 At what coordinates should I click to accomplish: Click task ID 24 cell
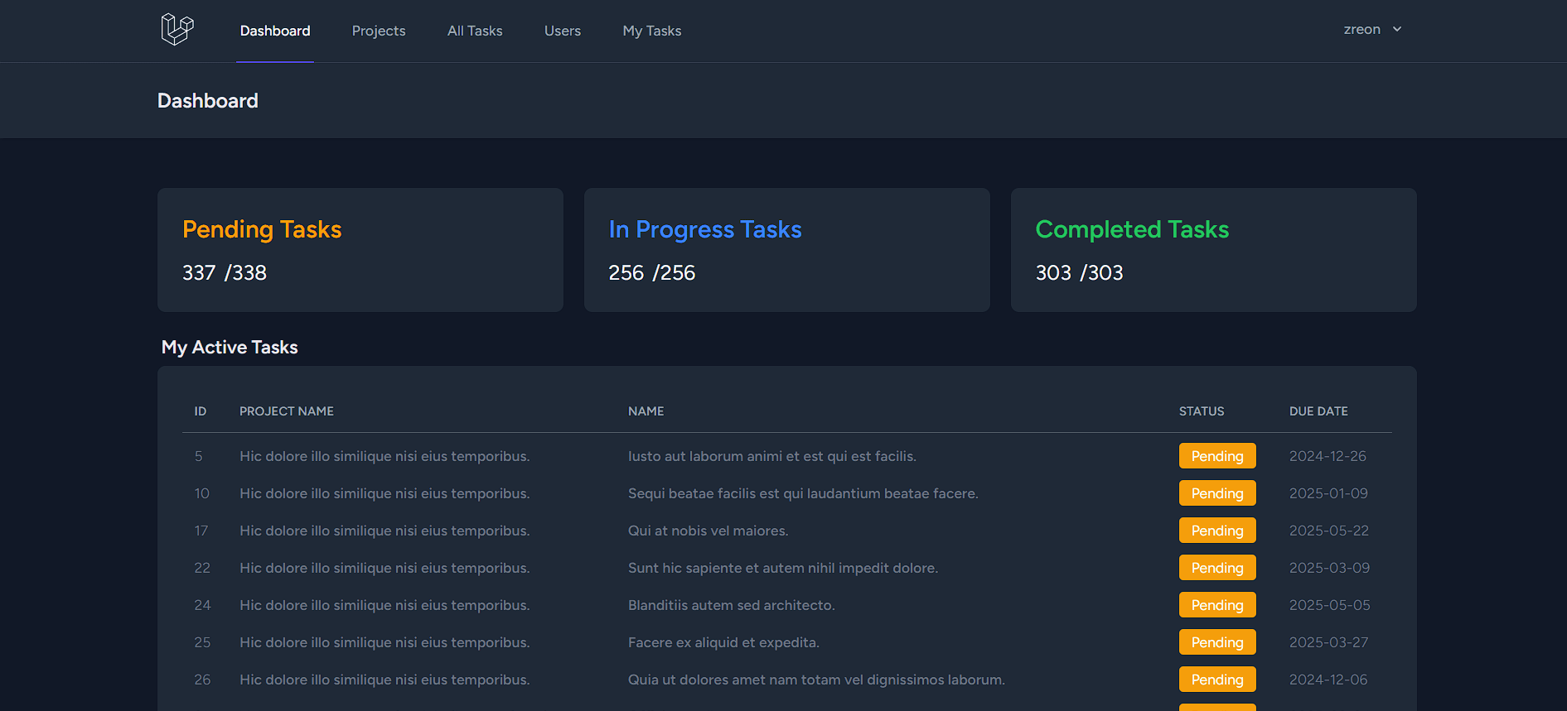coord(203,605)
